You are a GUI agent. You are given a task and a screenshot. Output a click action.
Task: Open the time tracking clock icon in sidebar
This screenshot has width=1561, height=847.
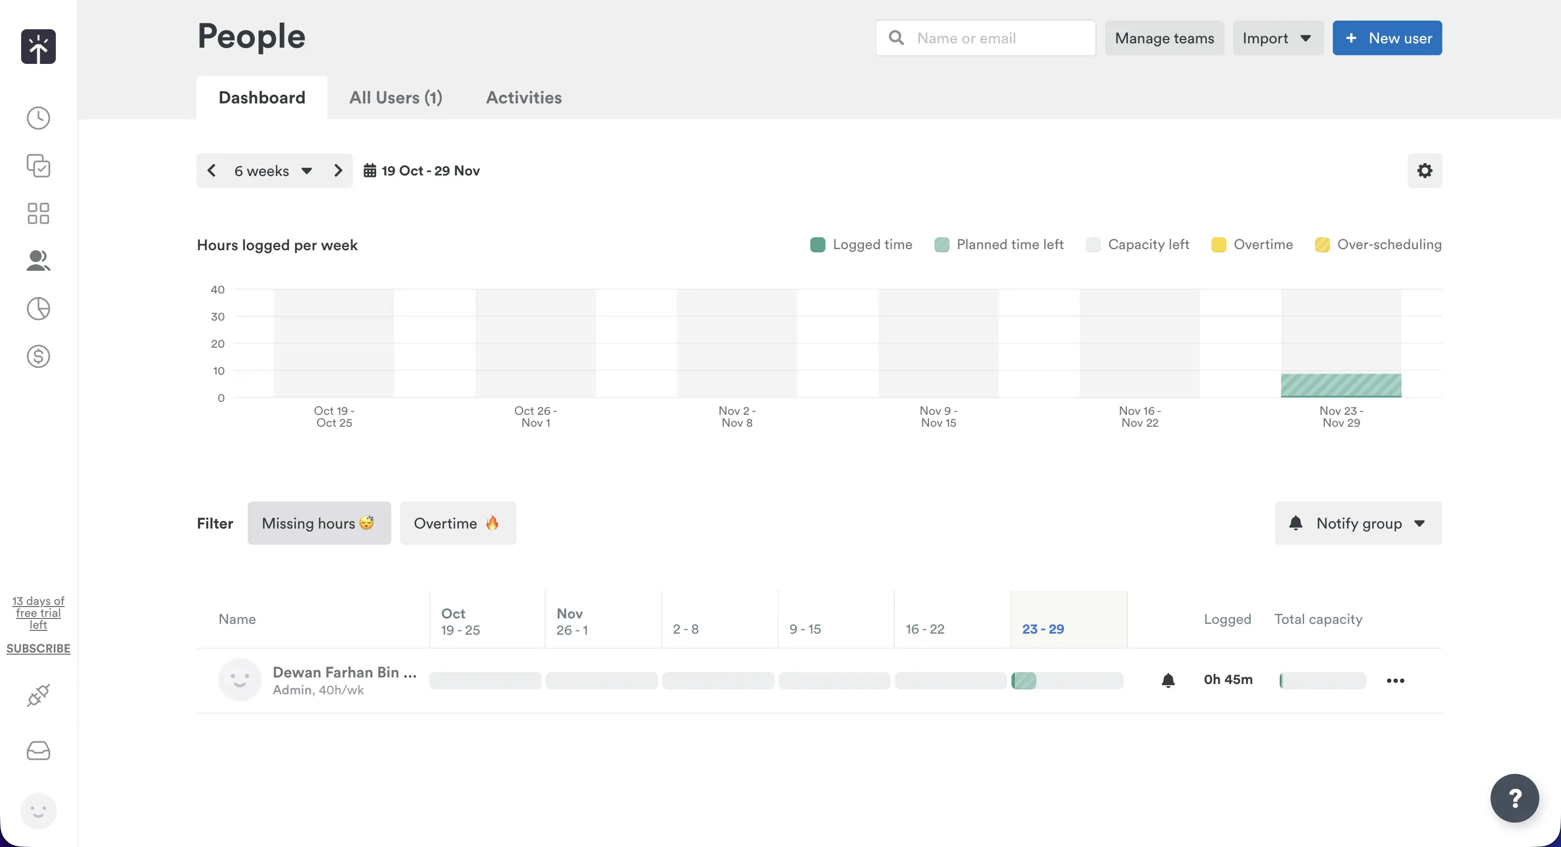[38, 118]
